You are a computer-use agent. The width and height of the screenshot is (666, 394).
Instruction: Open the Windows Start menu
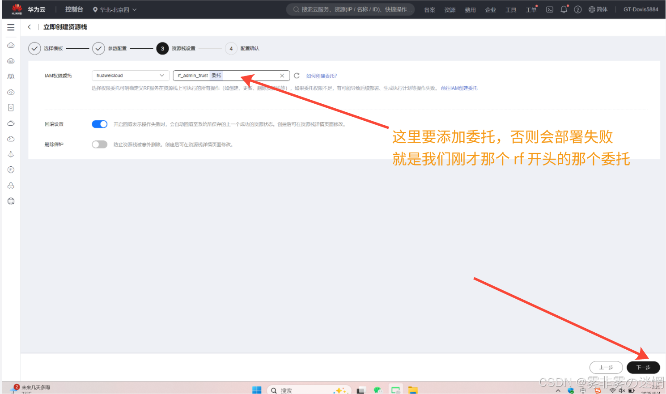pyautogui.click(x=257, y=390)
